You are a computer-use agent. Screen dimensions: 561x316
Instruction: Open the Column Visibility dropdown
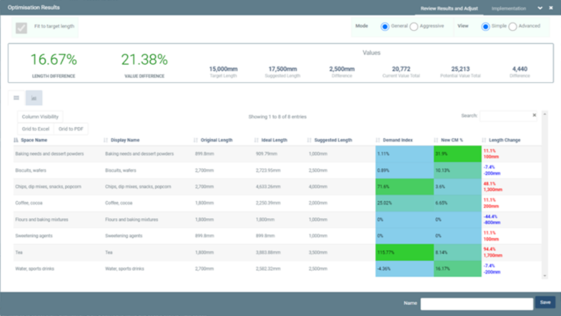40,117
